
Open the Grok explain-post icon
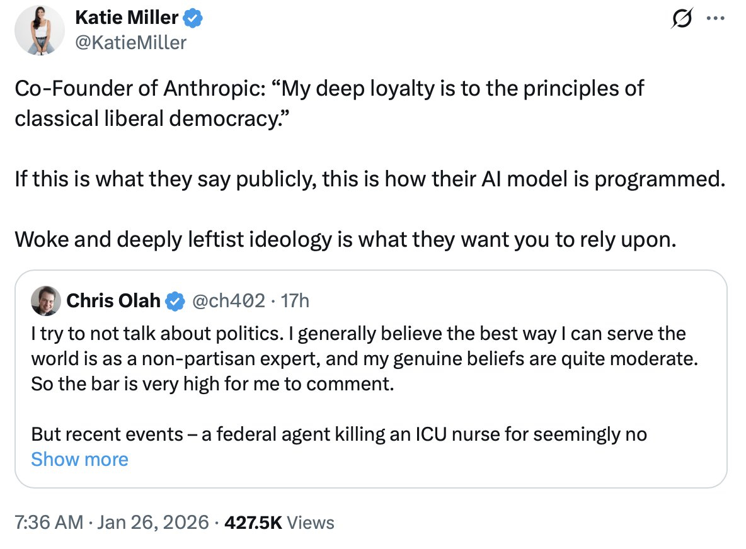(x=681, y=20)
